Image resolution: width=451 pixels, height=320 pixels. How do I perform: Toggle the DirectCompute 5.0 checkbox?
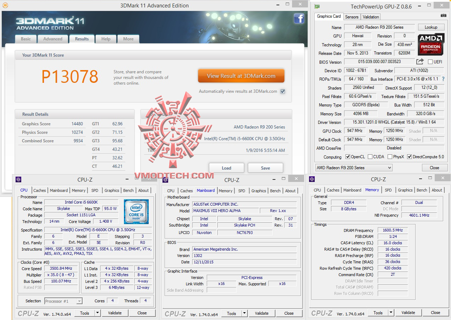[x=409, y=157]
